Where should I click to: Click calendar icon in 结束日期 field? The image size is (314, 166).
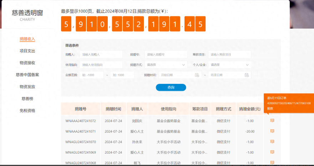[x=247, y=75]
